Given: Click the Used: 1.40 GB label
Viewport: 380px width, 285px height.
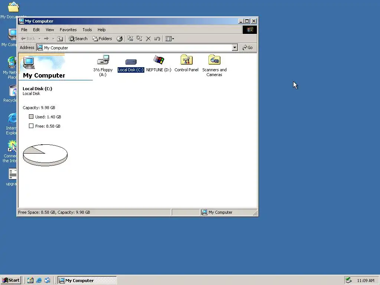Looking at the screenshot, I should tap(48, 117).
